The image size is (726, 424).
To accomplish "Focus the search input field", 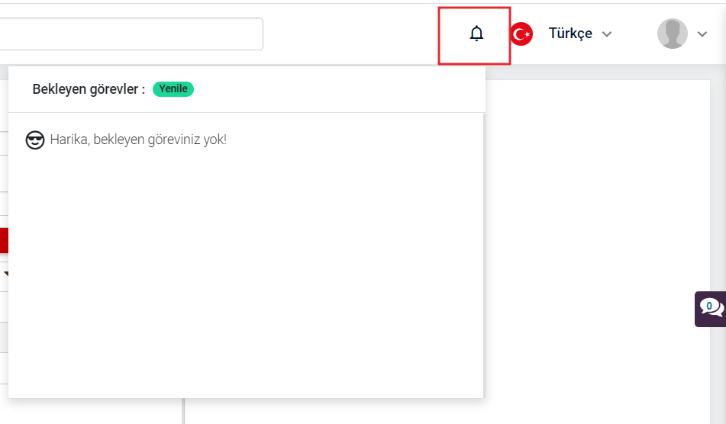I will [x=131, y=34].
